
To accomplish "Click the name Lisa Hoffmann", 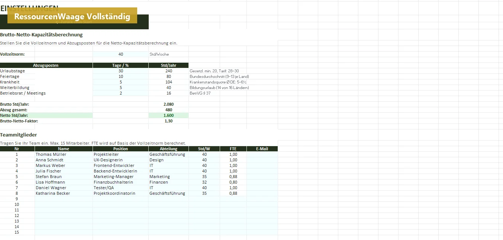I will click(64, 182).
